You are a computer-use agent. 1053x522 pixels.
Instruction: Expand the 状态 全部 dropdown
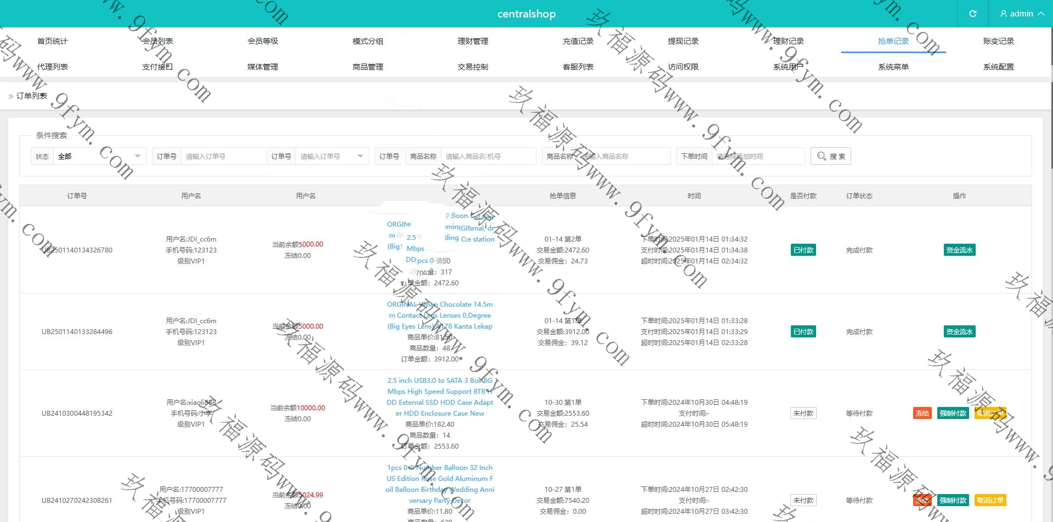coord(99,156)
